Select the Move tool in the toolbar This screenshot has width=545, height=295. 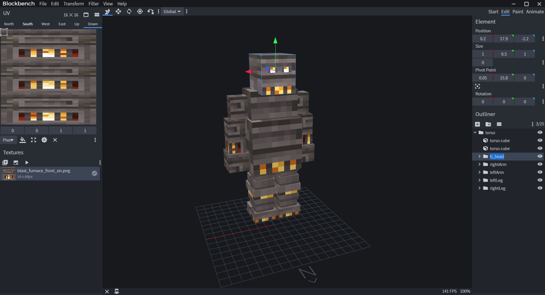(108, 12)
